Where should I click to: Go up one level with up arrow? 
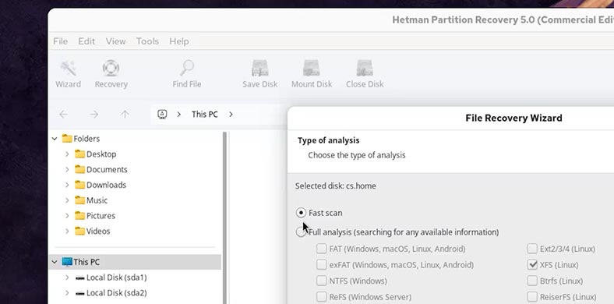tap(125, 115)
